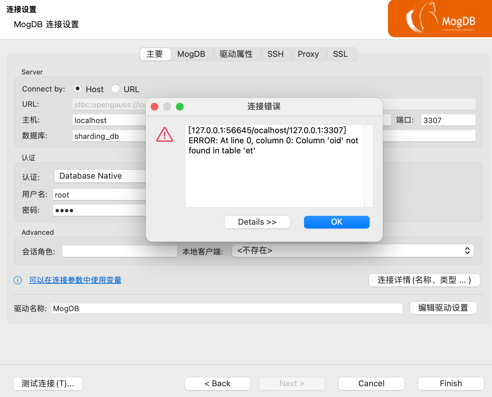Select the URL connection radio button
The image size is (492, 397).
click(115, 89)
